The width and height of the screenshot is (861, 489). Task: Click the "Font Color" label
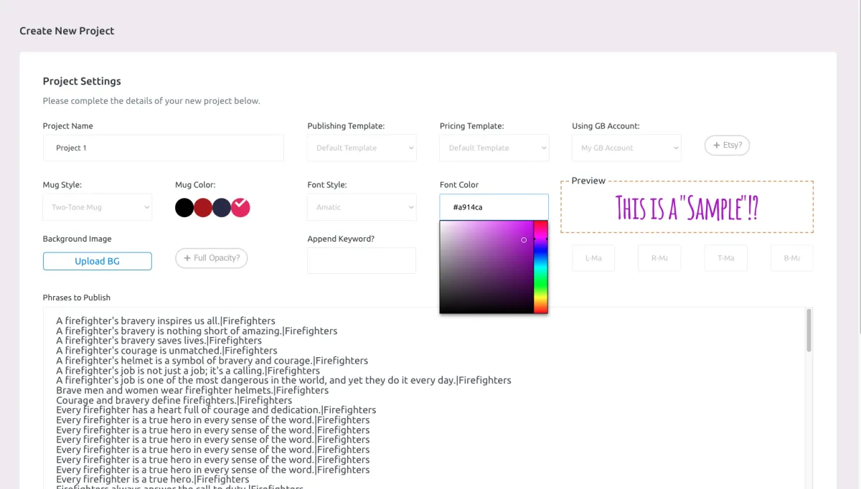(459, 185)
